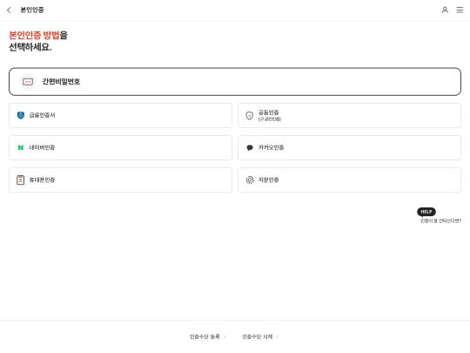
Task: Click the green Naver N icon
Action: 21,147
